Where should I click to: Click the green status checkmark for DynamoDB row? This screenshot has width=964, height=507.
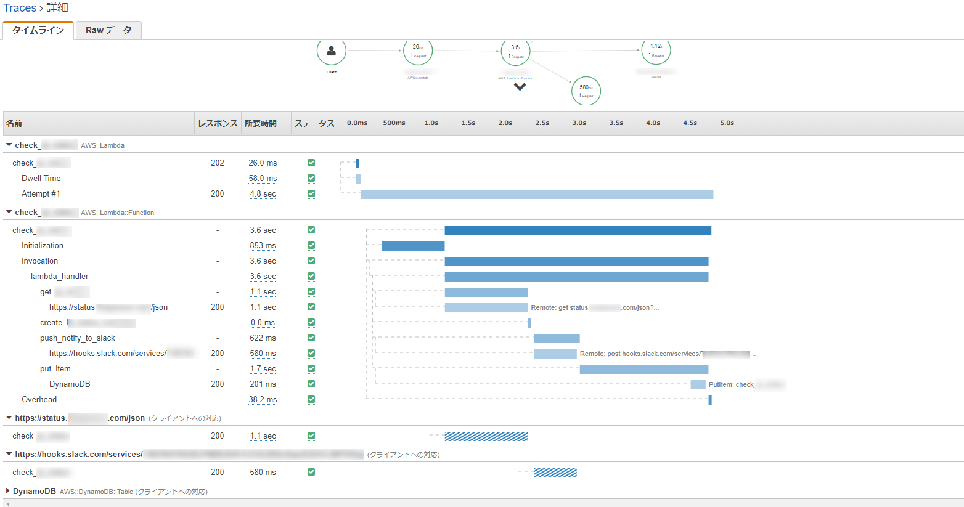[311, 384]
